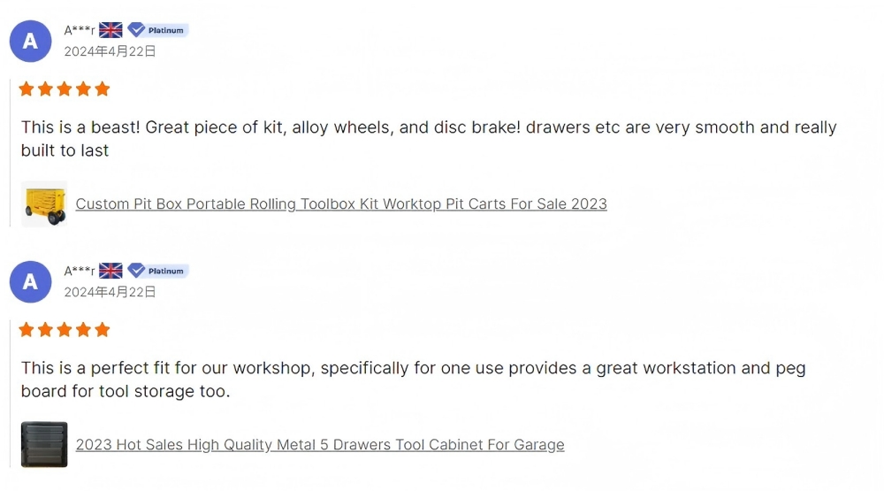Click the last star in first review's rating
Screen dimensions: 884x491
[103, 88]
